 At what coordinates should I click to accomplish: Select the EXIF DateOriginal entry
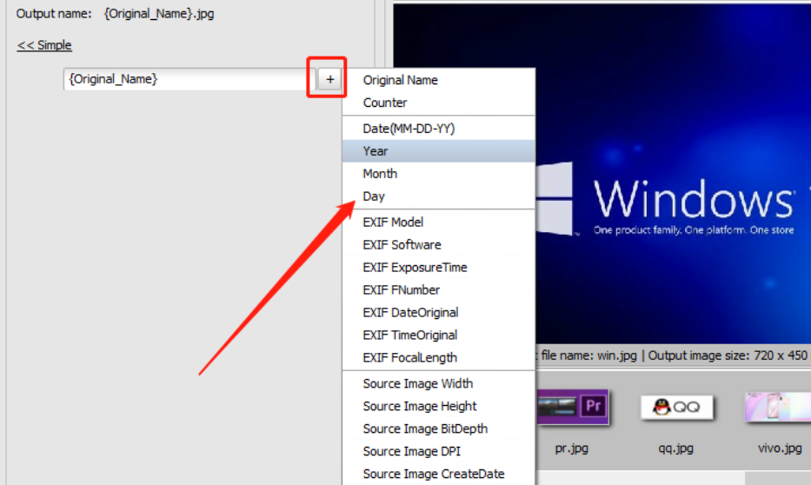[439, 313]
